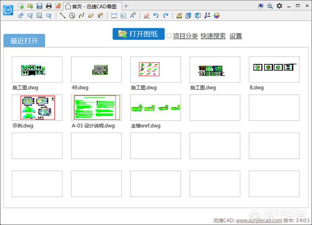Image resolution: width=312 pixels, height=225 pixels.
Task: Open the 主楼xref.dwg thumbnail preview
Action: coord(156,108)
